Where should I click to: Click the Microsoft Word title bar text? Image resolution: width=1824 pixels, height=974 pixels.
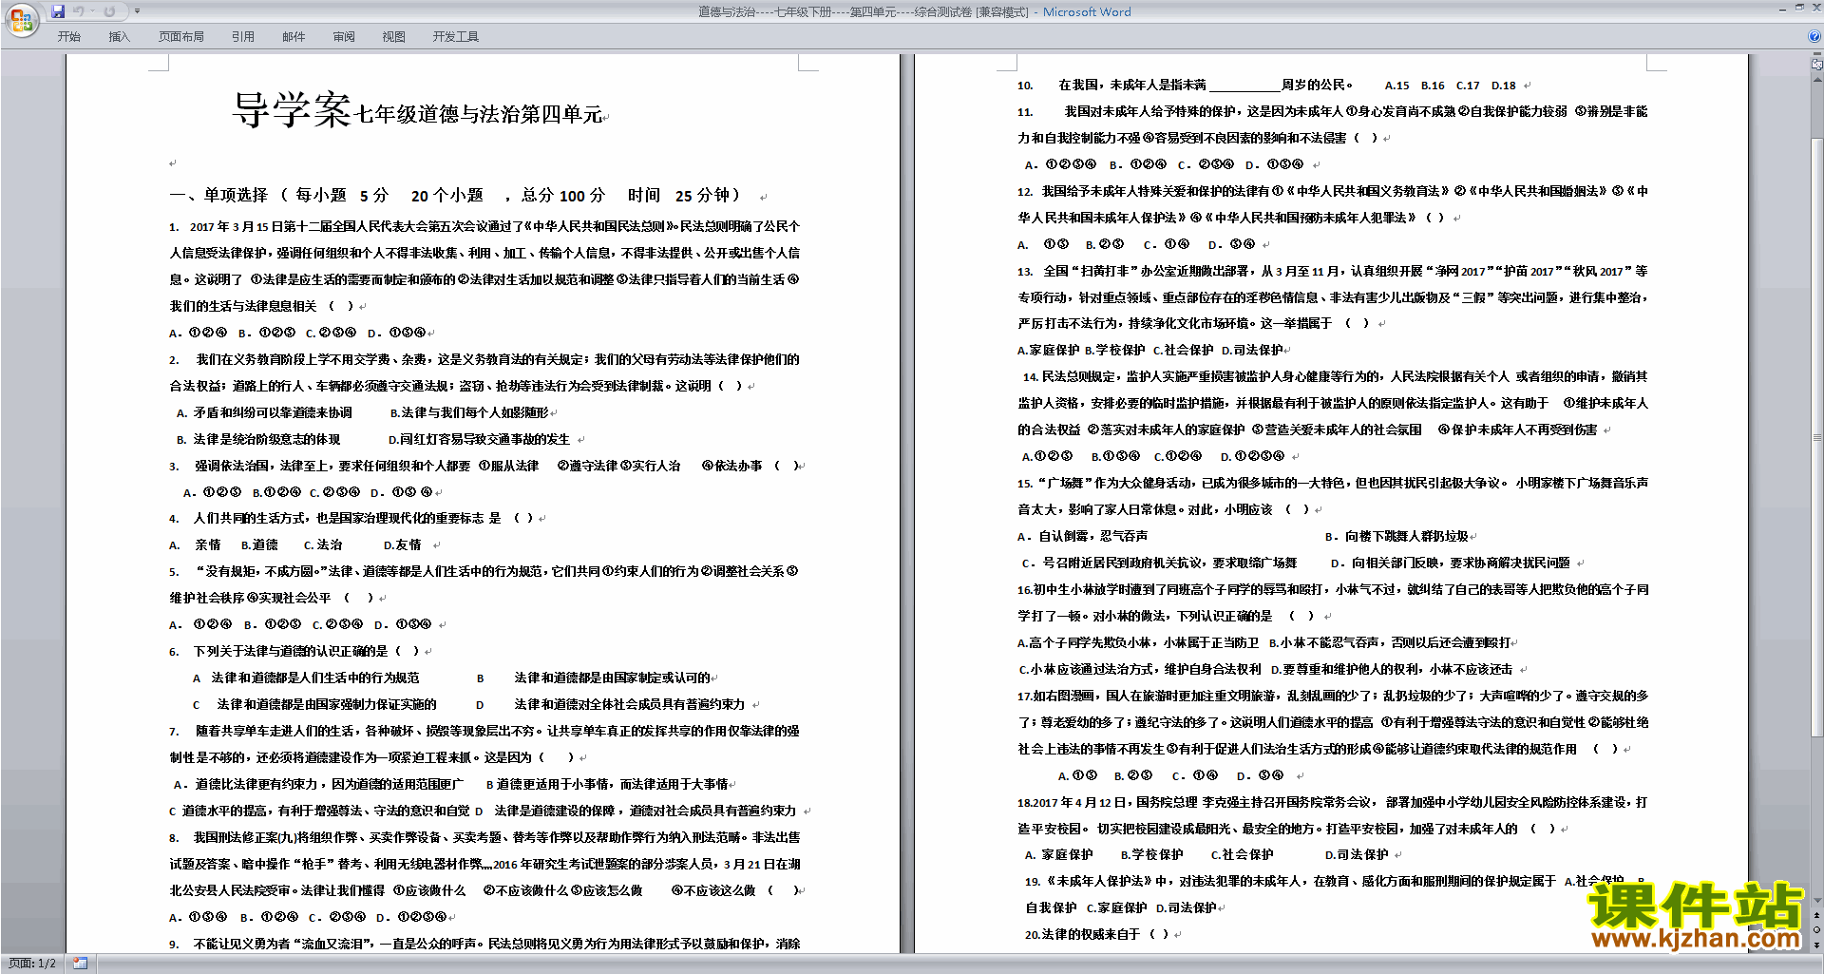914,11
